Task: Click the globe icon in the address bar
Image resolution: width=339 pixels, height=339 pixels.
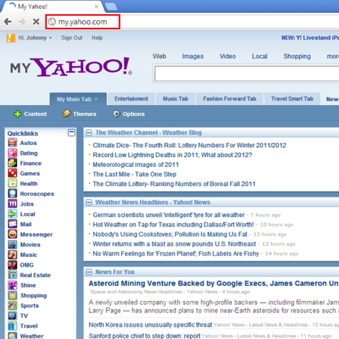Action: (x=52, y=22)
